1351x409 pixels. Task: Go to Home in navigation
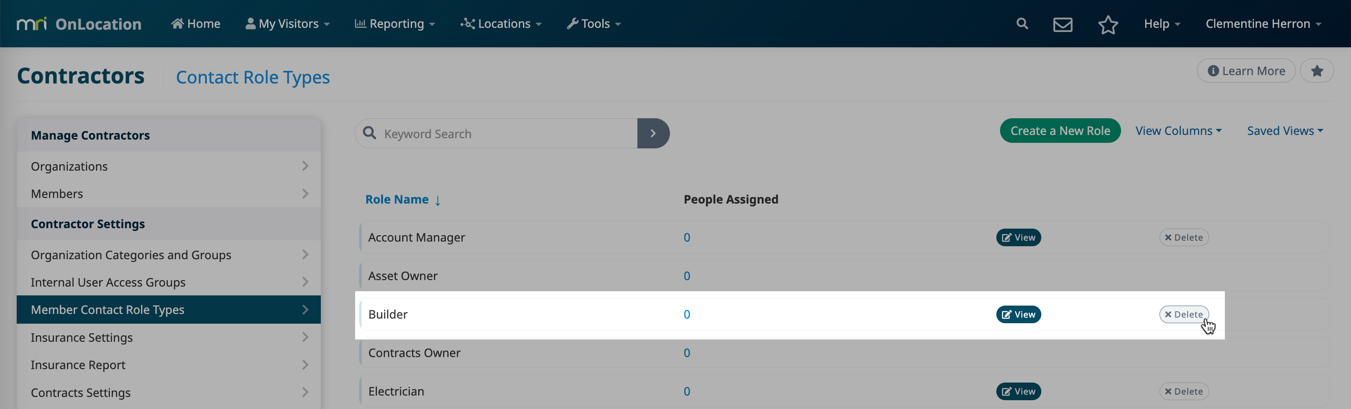(196, 24)
